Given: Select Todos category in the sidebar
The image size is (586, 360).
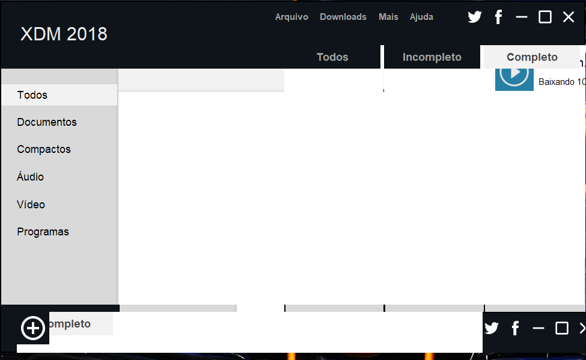Looking at the screenshot, I should pos(60,95).
